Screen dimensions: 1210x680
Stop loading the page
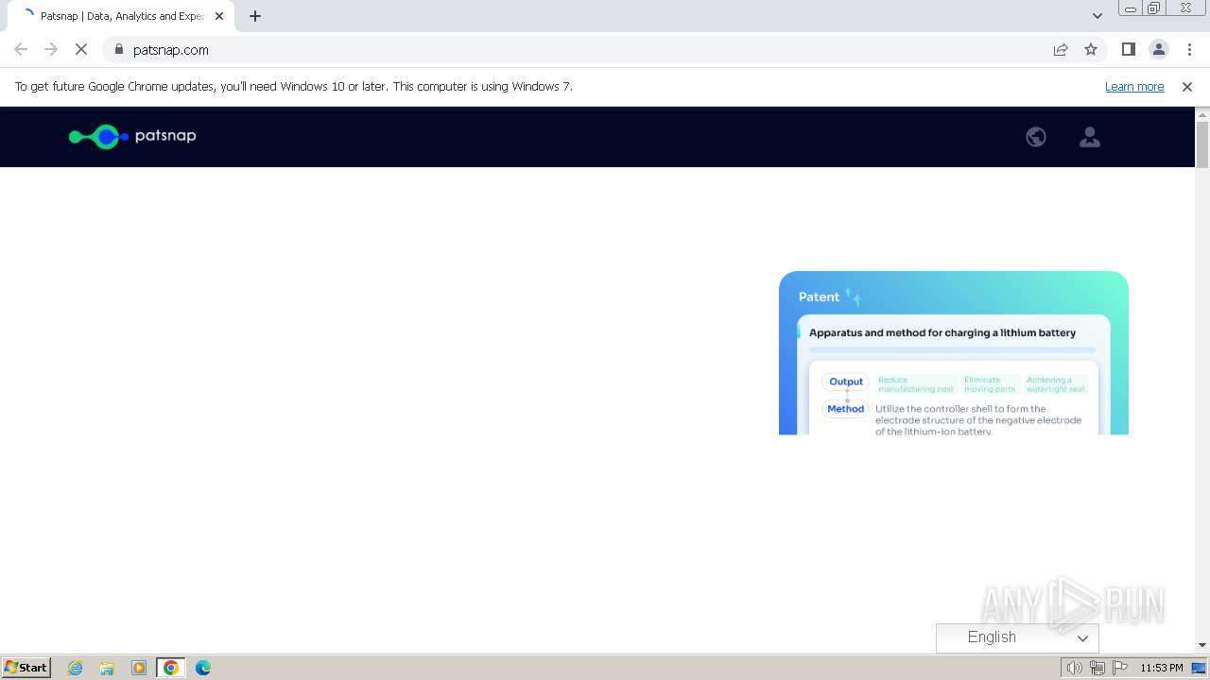81,49
